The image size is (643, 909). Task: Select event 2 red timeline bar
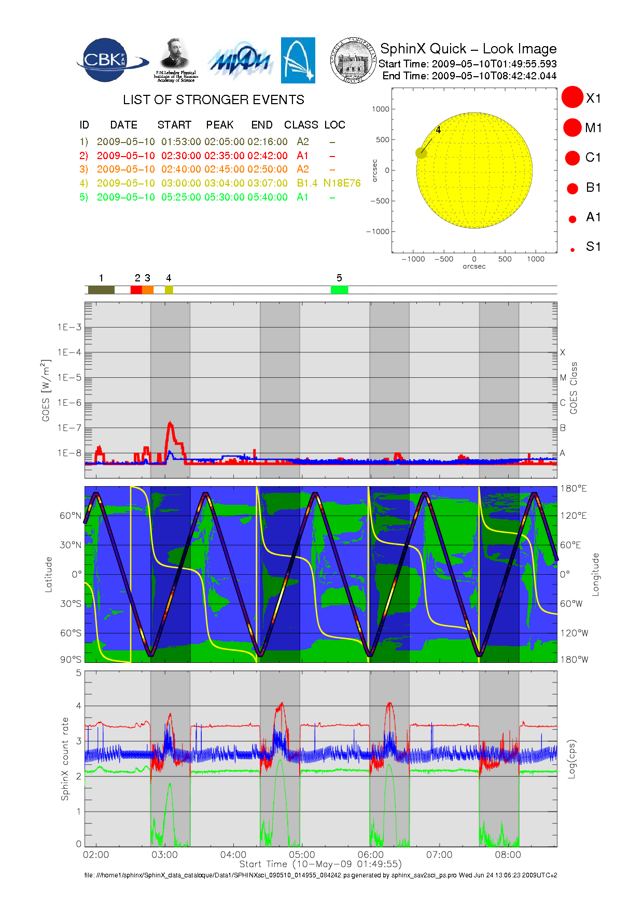pos(136,290)
